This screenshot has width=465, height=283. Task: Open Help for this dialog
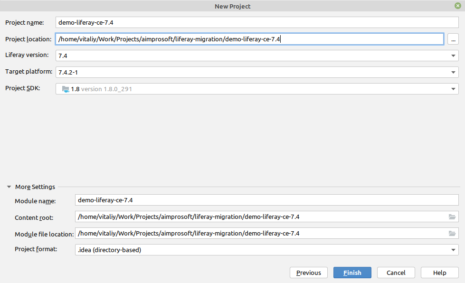pyautogui.click(x=439, y=273)
